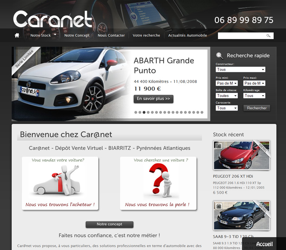
Task: Open the Kilométrage dropdown
Action: (x=254, y=96)
